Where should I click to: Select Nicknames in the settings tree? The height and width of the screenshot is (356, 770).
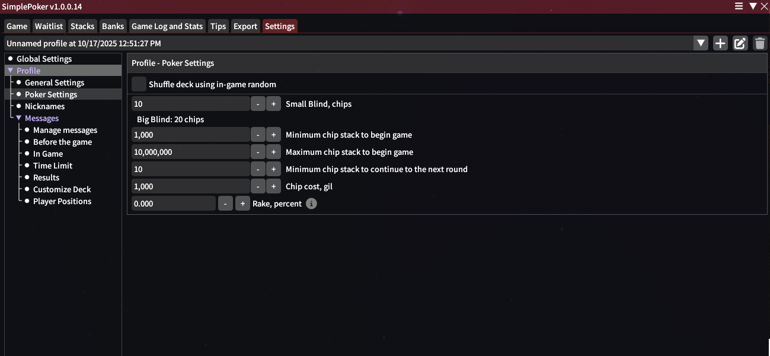tap(44, 106)
